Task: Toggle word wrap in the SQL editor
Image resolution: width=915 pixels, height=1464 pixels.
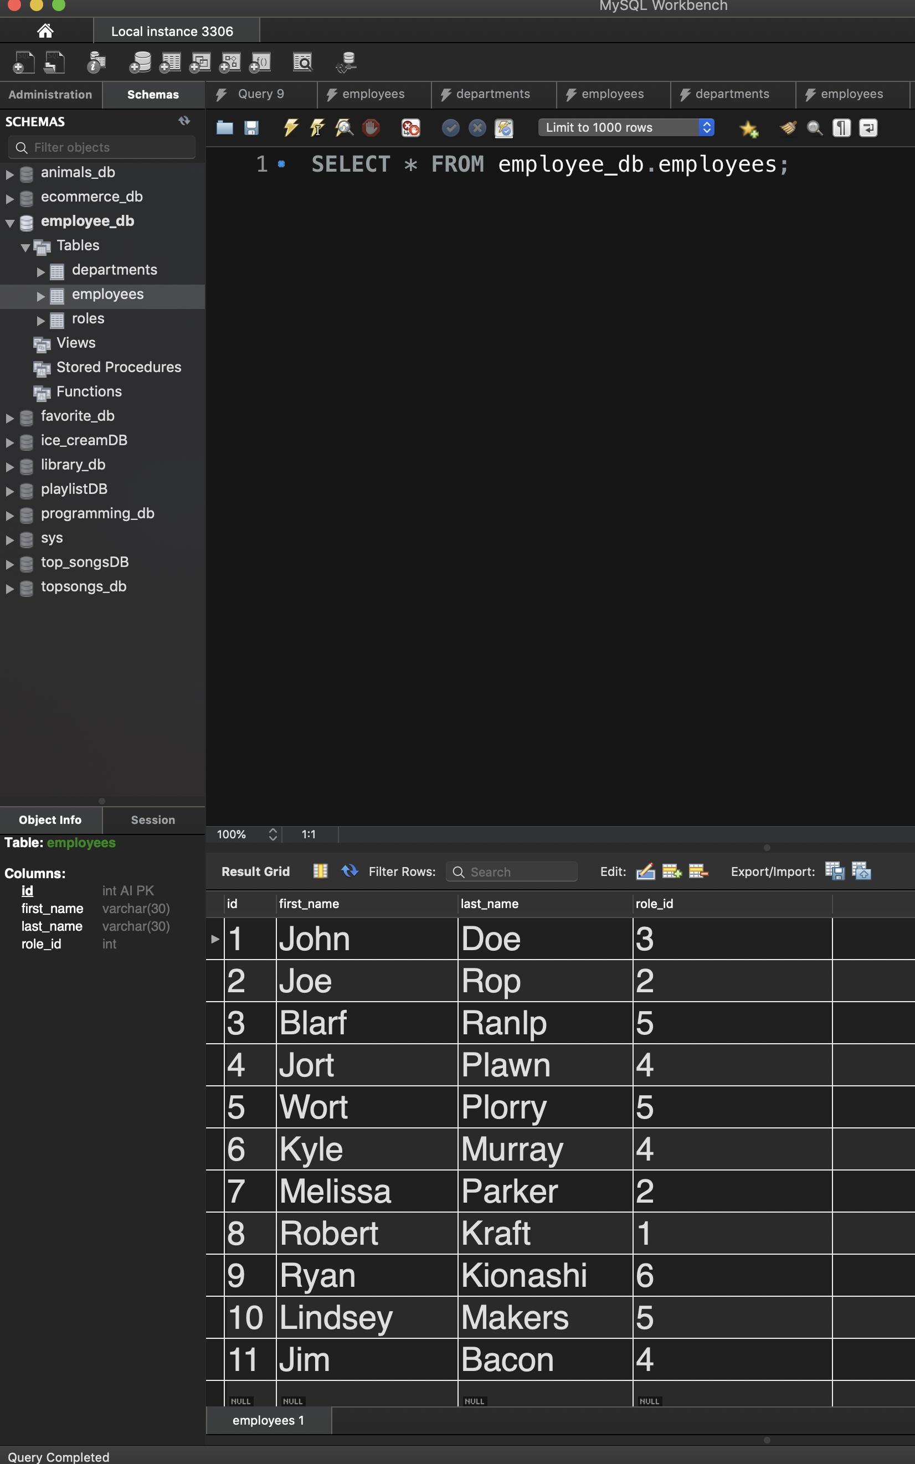Action: click(868, 128)
